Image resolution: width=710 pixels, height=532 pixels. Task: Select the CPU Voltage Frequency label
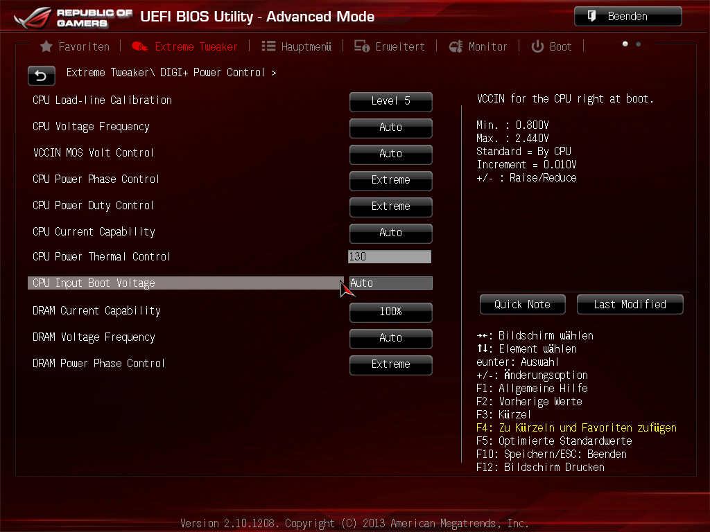point(91,127)
